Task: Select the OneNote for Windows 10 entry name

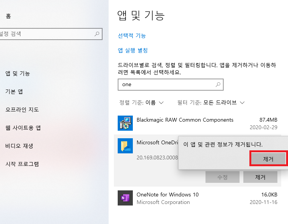Action: click(x=168, y=195)
